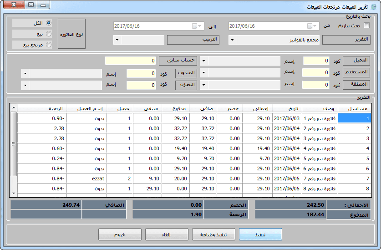
Task: Click the 'تنفيذ وطباعة' execute and print button
Action: coord(214,235)
